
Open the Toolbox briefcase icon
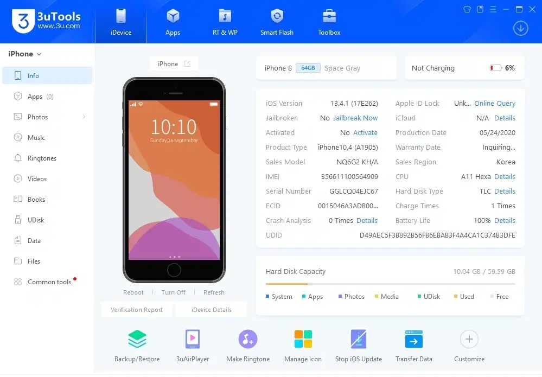coord(329,16)
